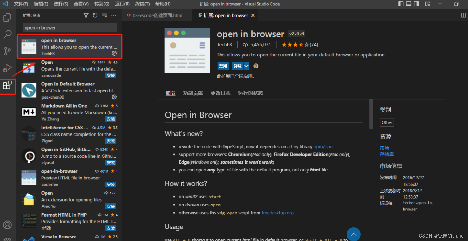Select the Alex Yu Open extension folder icon
The width and height of the screenshot is (468, 241).
click(x=29, y=199)
